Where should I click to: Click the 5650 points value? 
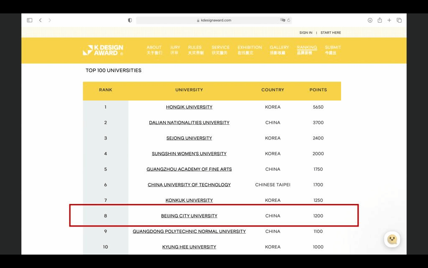pos(318,107)
